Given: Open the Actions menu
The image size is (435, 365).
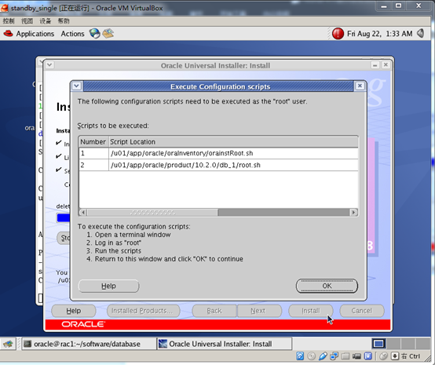Looking at the screenshot, I should 72,34.
